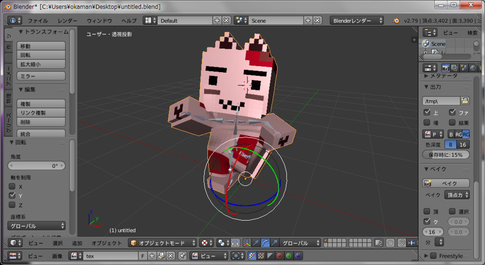485x265 pixels.
Task: Select the scale manipulator icon
Action: click(x=274, y=243)
